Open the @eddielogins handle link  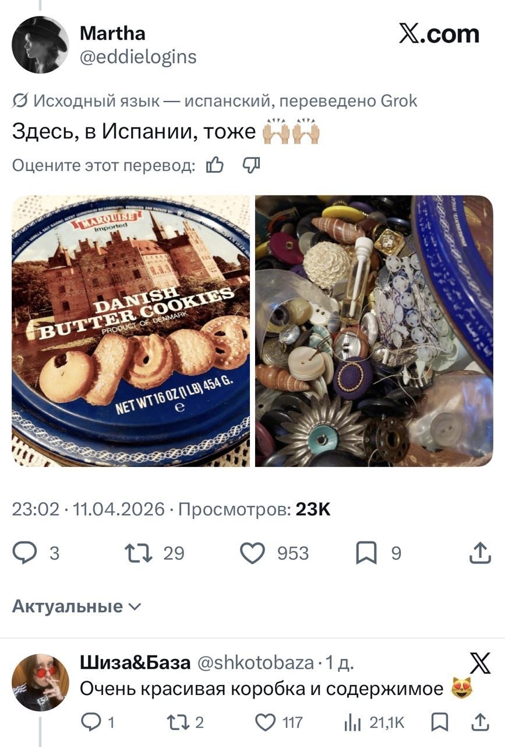(x=138, y=57)
